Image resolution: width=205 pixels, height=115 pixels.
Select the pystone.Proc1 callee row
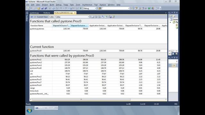(98, 60)
